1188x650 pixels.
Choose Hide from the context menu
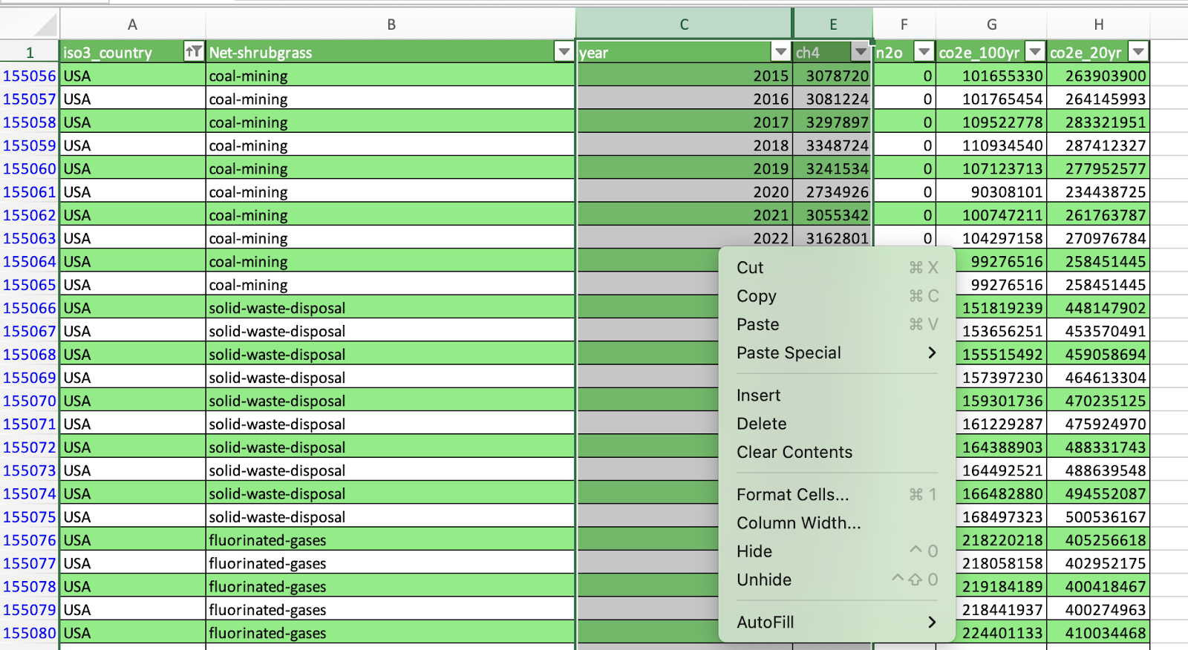tap(837, 551)
